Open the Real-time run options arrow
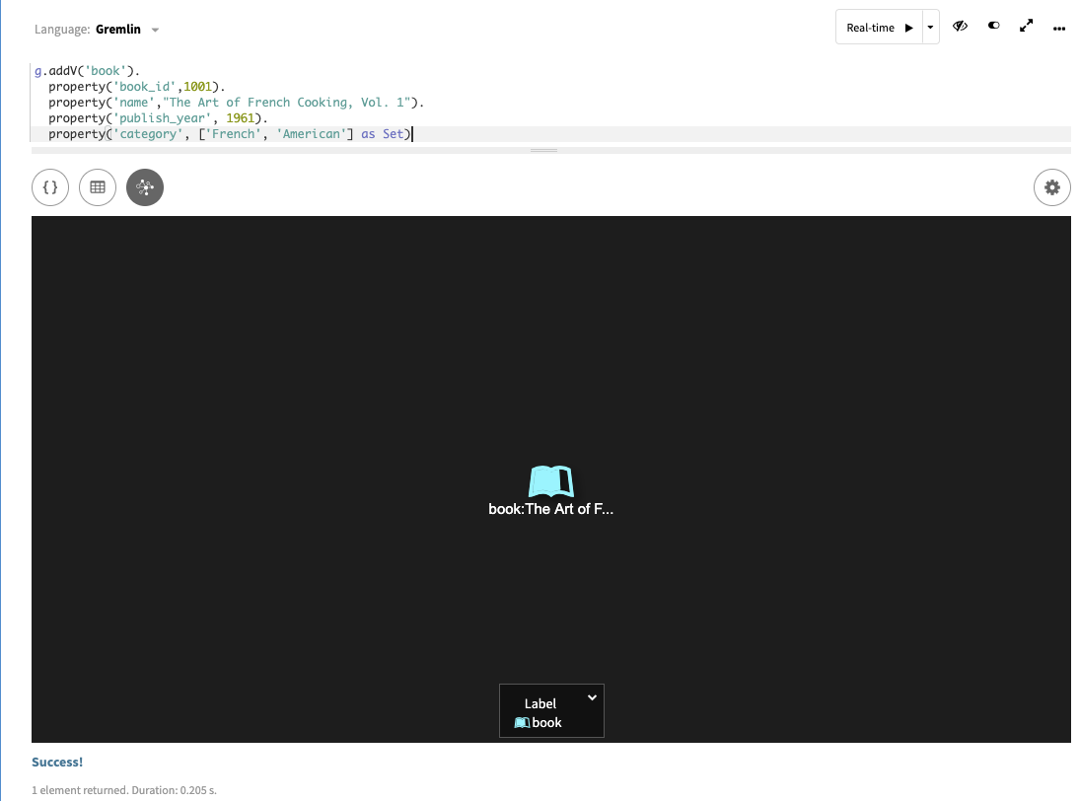The width and height of the screenshot is (1079, 801). click(931, 28)
